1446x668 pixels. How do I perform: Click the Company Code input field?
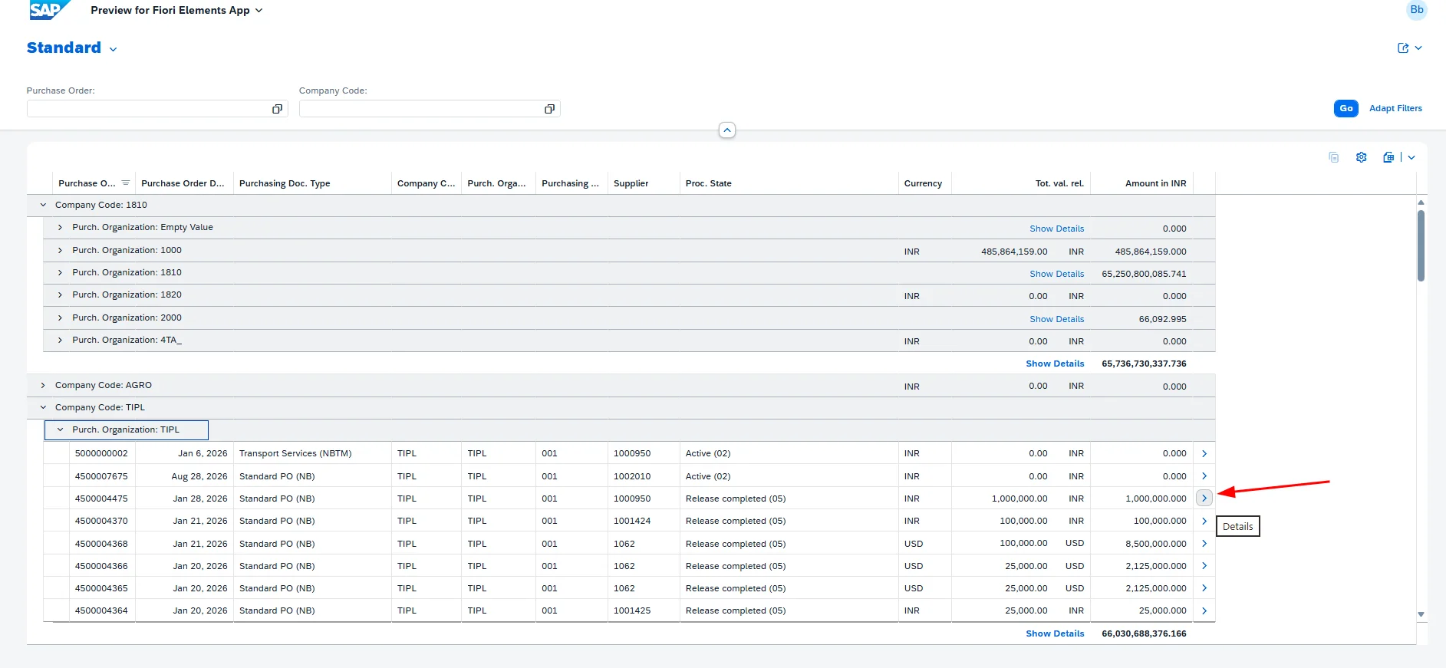430,109
